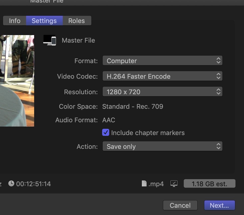
Task: Change the Resolution dropdown from 1280 x 720
Action: tap(162, 92)
